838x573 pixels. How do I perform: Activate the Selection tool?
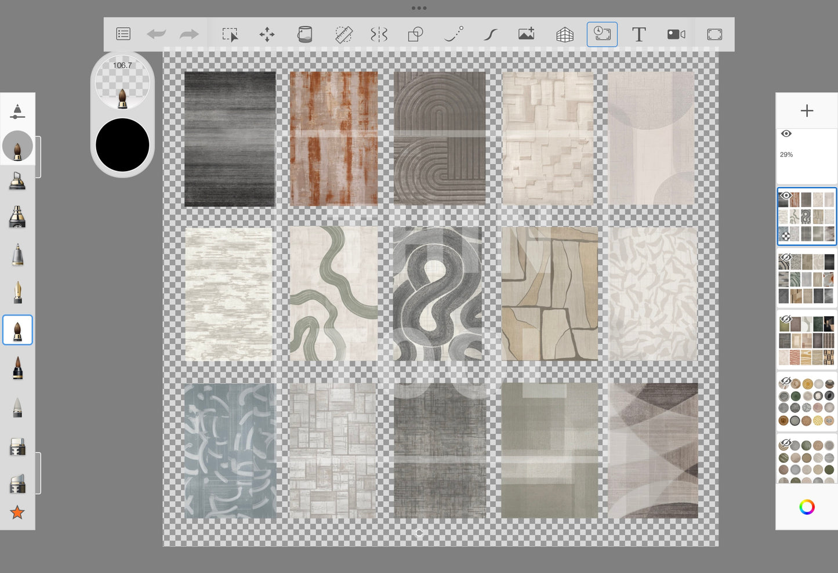pos(230,34)
